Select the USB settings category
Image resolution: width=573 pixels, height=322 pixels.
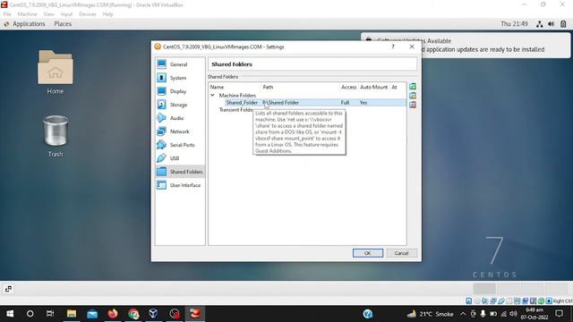(x=179, y=158)
